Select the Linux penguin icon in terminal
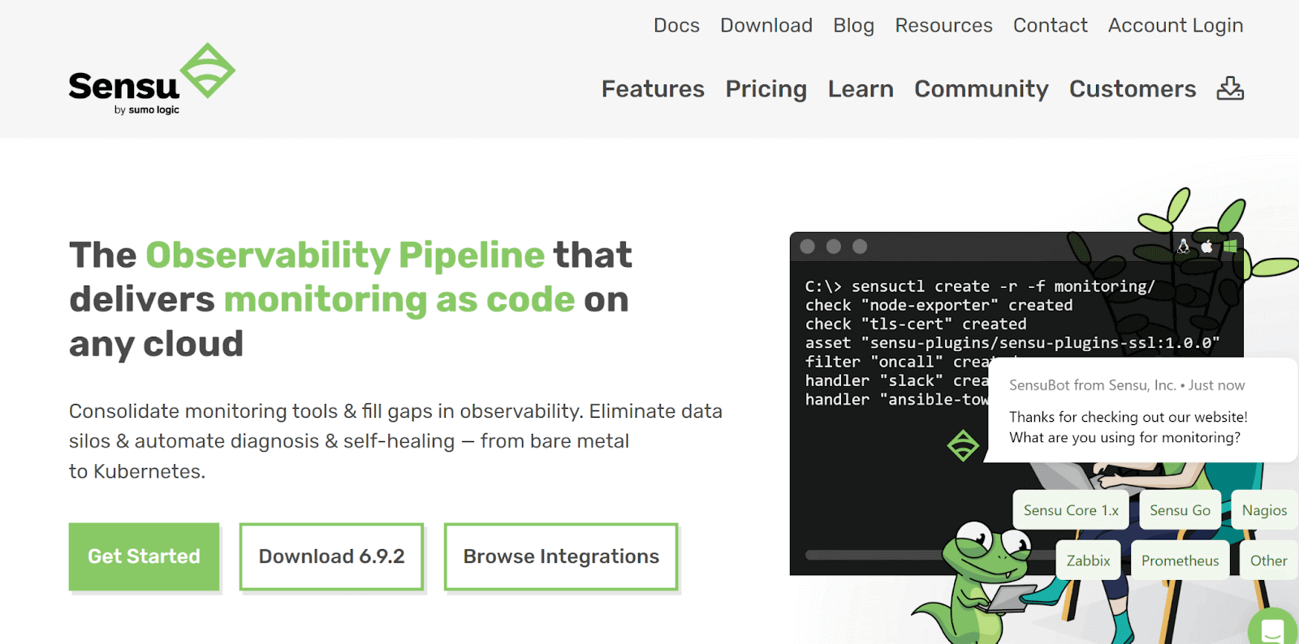1299x644 pixels. (x=1183, y=247)
